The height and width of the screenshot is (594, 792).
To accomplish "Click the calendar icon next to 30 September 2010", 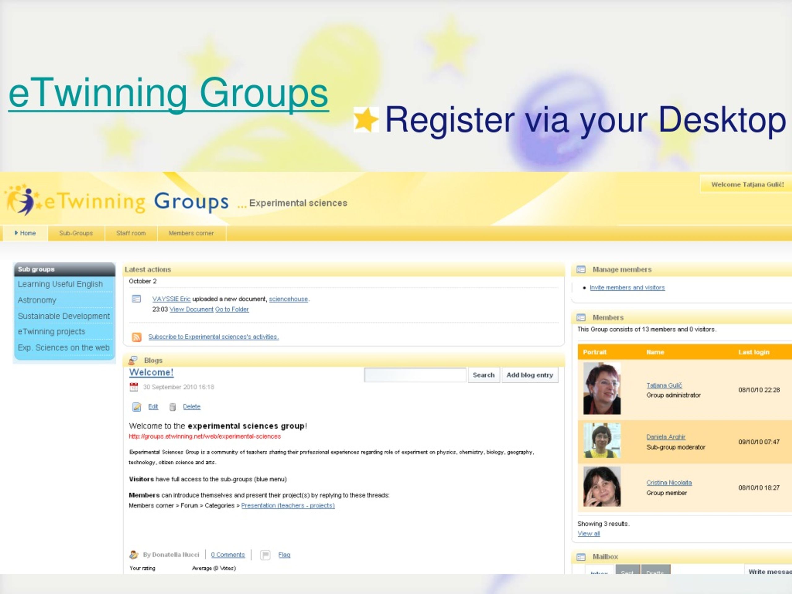I will 134,387.
